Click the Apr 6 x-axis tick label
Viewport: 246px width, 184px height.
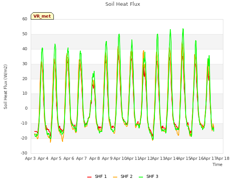tap(69, 158)
